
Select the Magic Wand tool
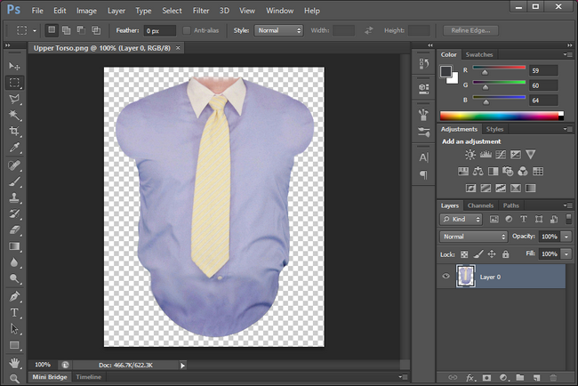coord(14,115)
